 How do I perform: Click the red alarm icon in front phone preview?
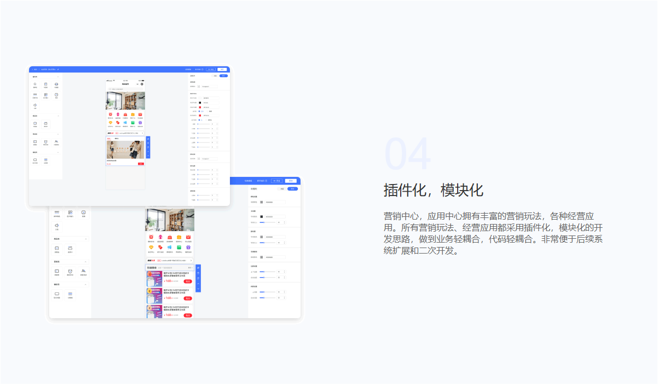click(x=111, y=114)
